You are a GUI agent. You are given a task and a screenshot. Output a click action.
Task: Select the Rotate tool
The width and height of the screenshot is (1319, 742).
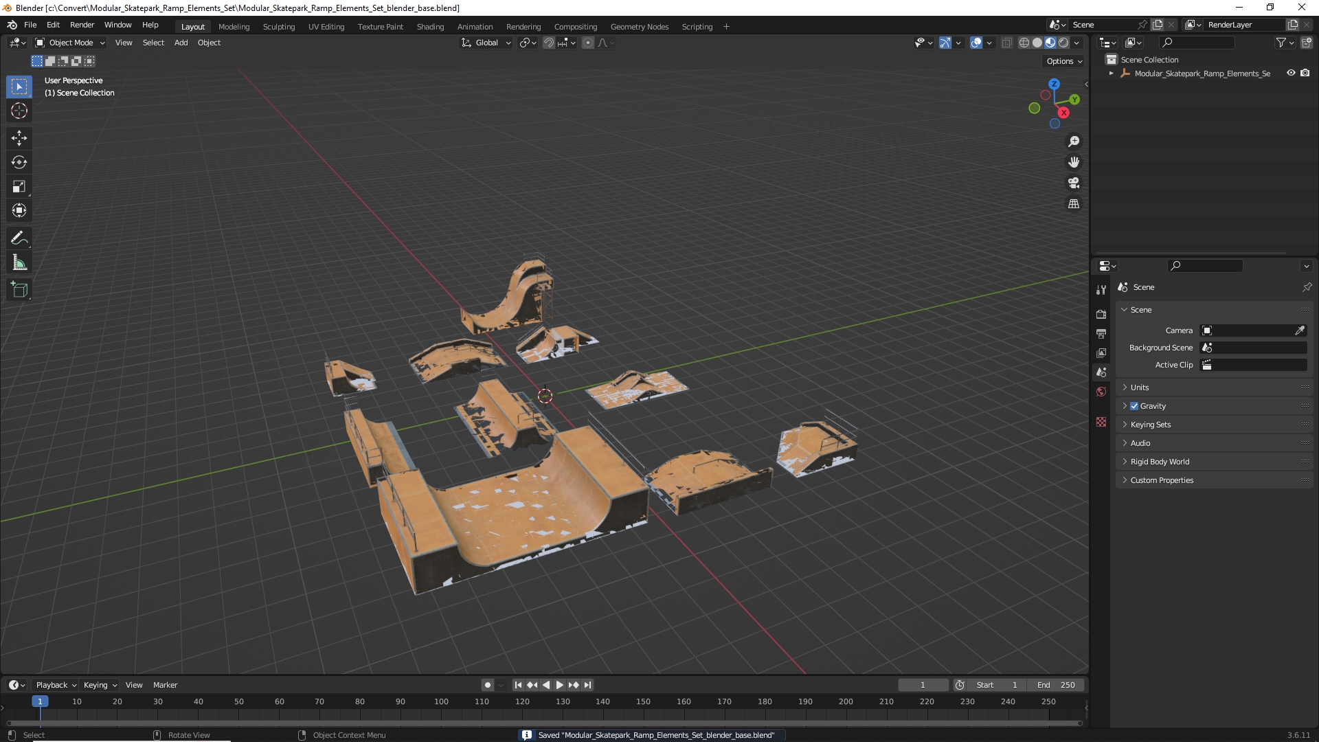coord(19,162)
